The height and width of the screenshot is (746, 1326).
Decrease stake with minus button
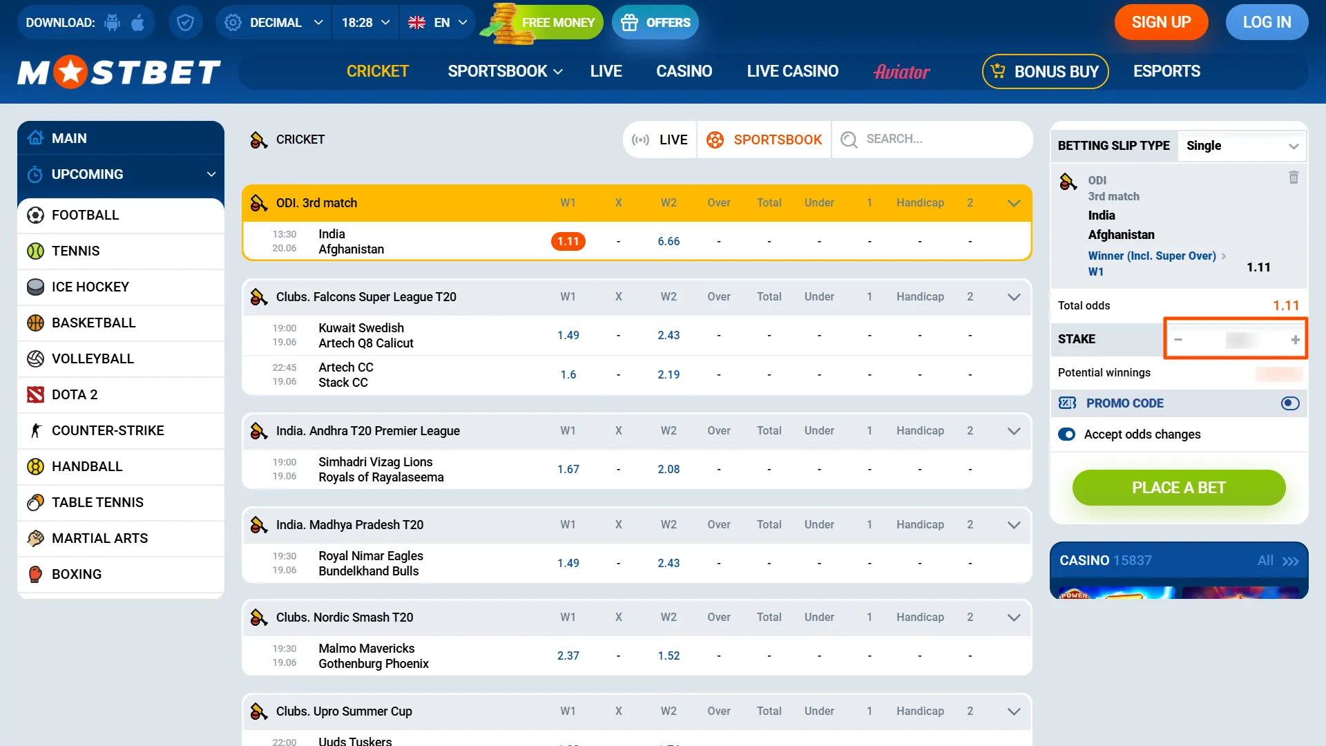[x=1178, y=339]
